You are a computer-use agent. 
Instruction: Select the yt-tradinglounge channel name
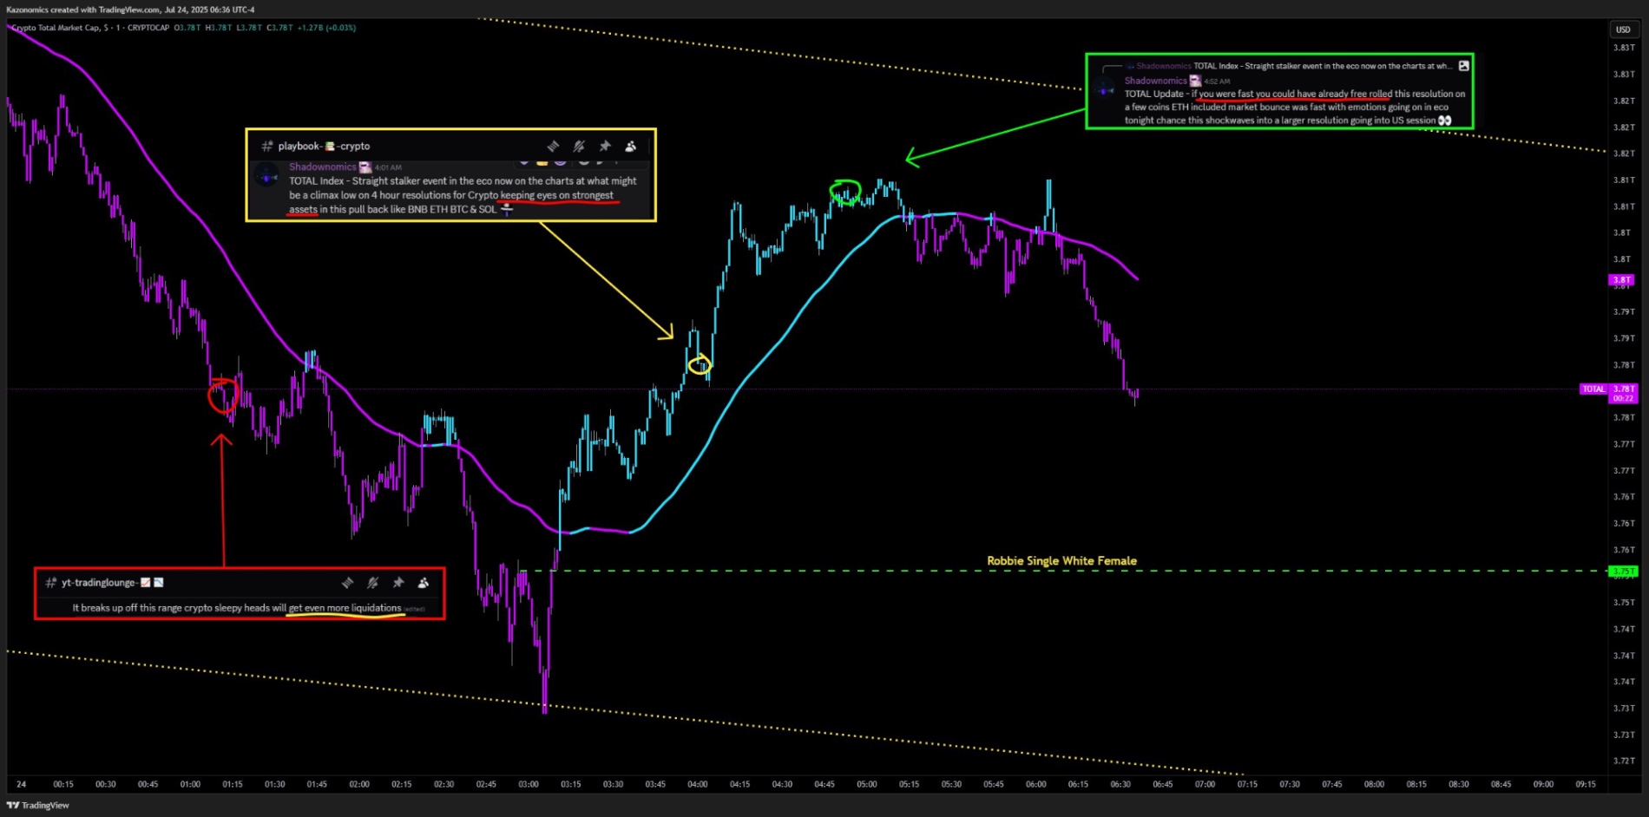coord(99,583)
